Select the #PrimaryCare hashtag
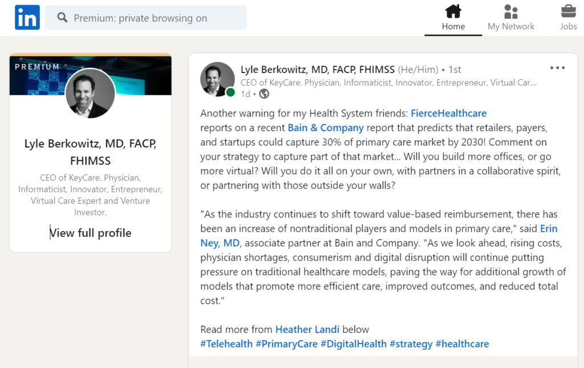The height and width of the screenshot is (368, 584). (286, 343)
